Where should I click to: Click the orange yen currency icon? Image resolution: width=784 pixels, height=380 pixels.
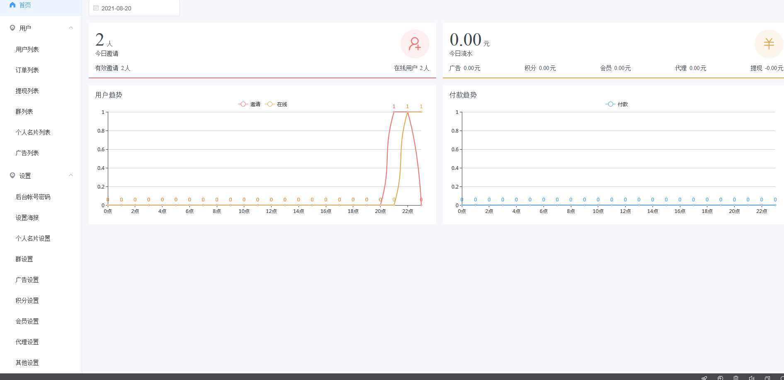[769, 44]
